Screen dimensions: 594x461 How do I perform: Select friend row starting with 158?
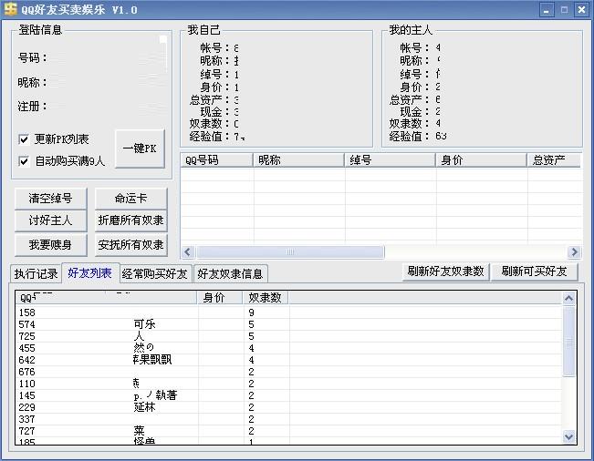point(288,312)
